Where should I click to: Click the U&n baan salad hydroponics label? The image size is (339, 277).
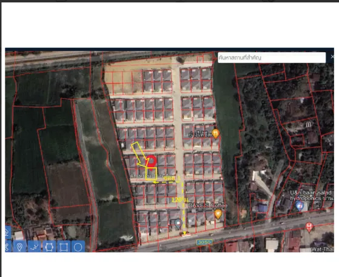(x=311, y=196)
